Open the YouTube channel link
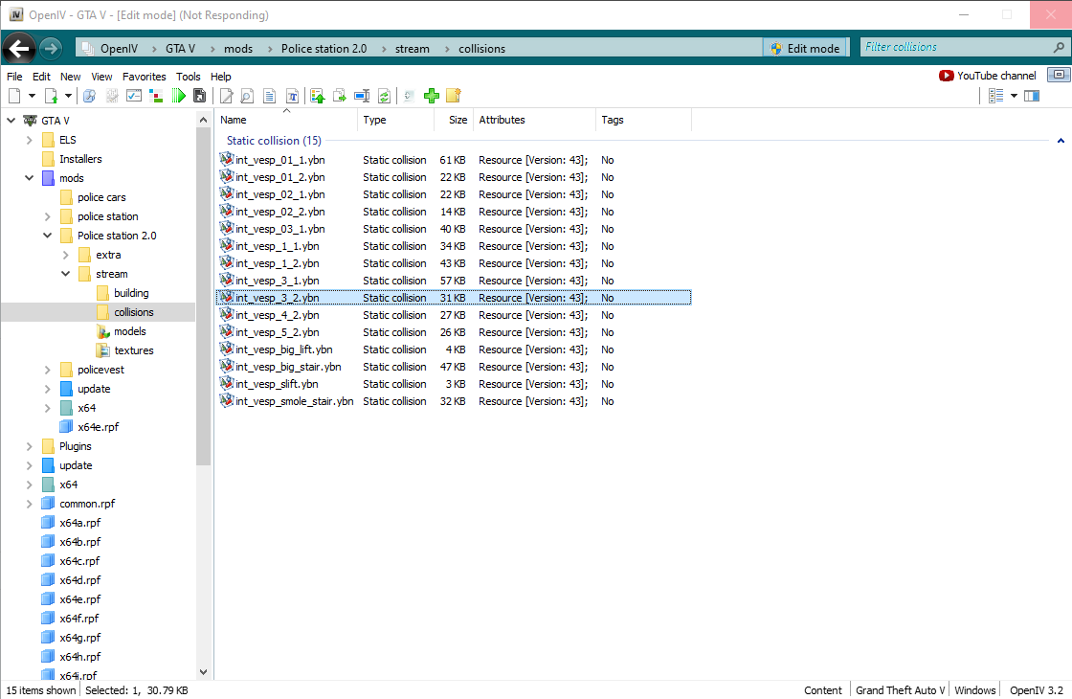 pyautogui.click(x=988, y=76)
